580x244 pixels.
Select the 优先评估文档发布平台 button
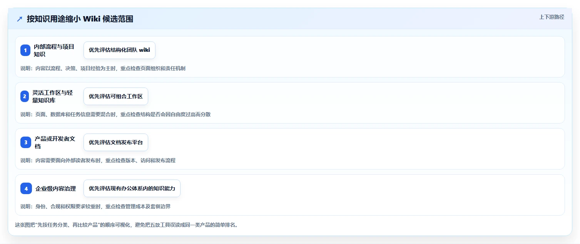[116, 142]
